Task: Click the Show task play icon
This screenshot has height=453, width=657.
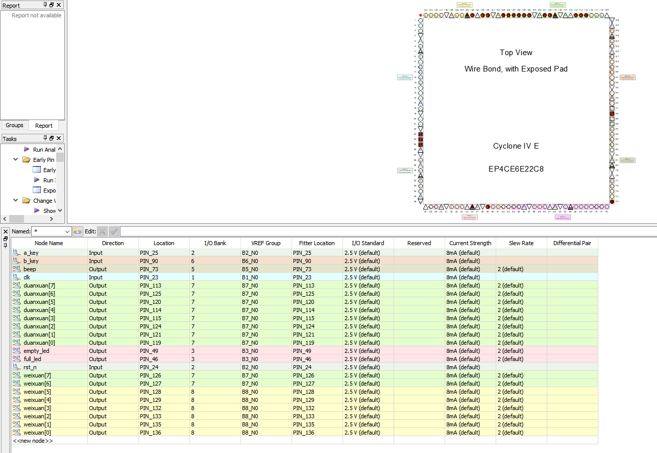Action: click(x=37, y=210)
